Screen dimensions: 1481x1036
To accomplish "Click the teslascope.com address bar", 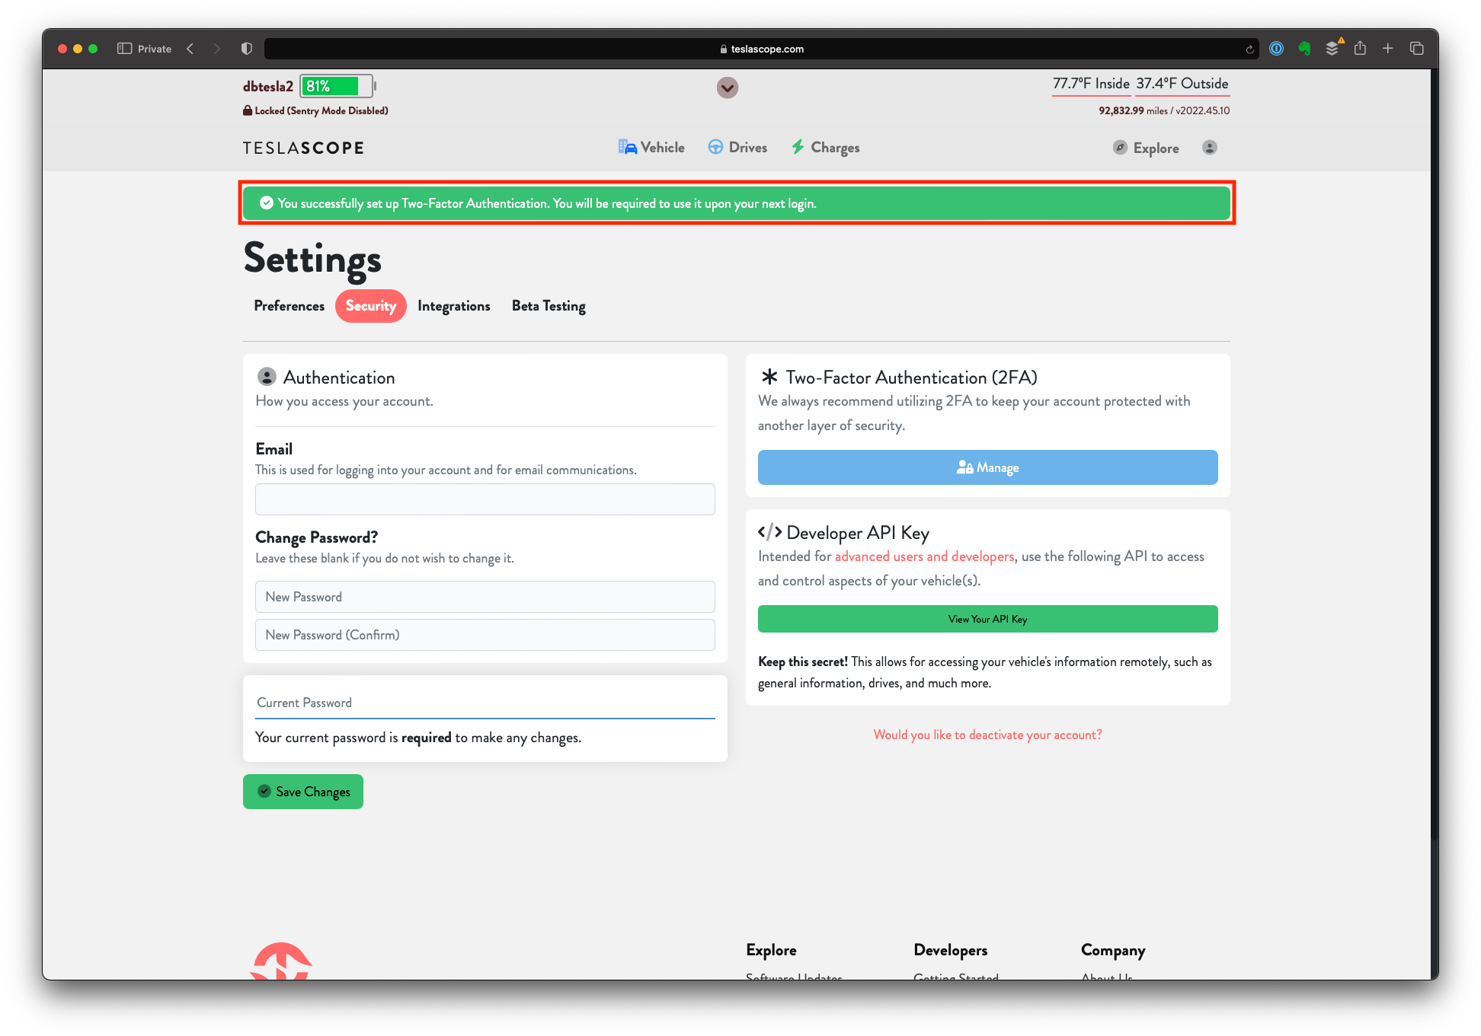I will 762,49.
